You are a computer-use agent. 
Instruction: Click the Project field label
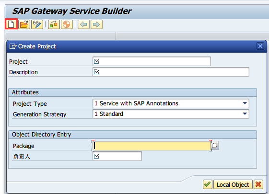(18, 61)
